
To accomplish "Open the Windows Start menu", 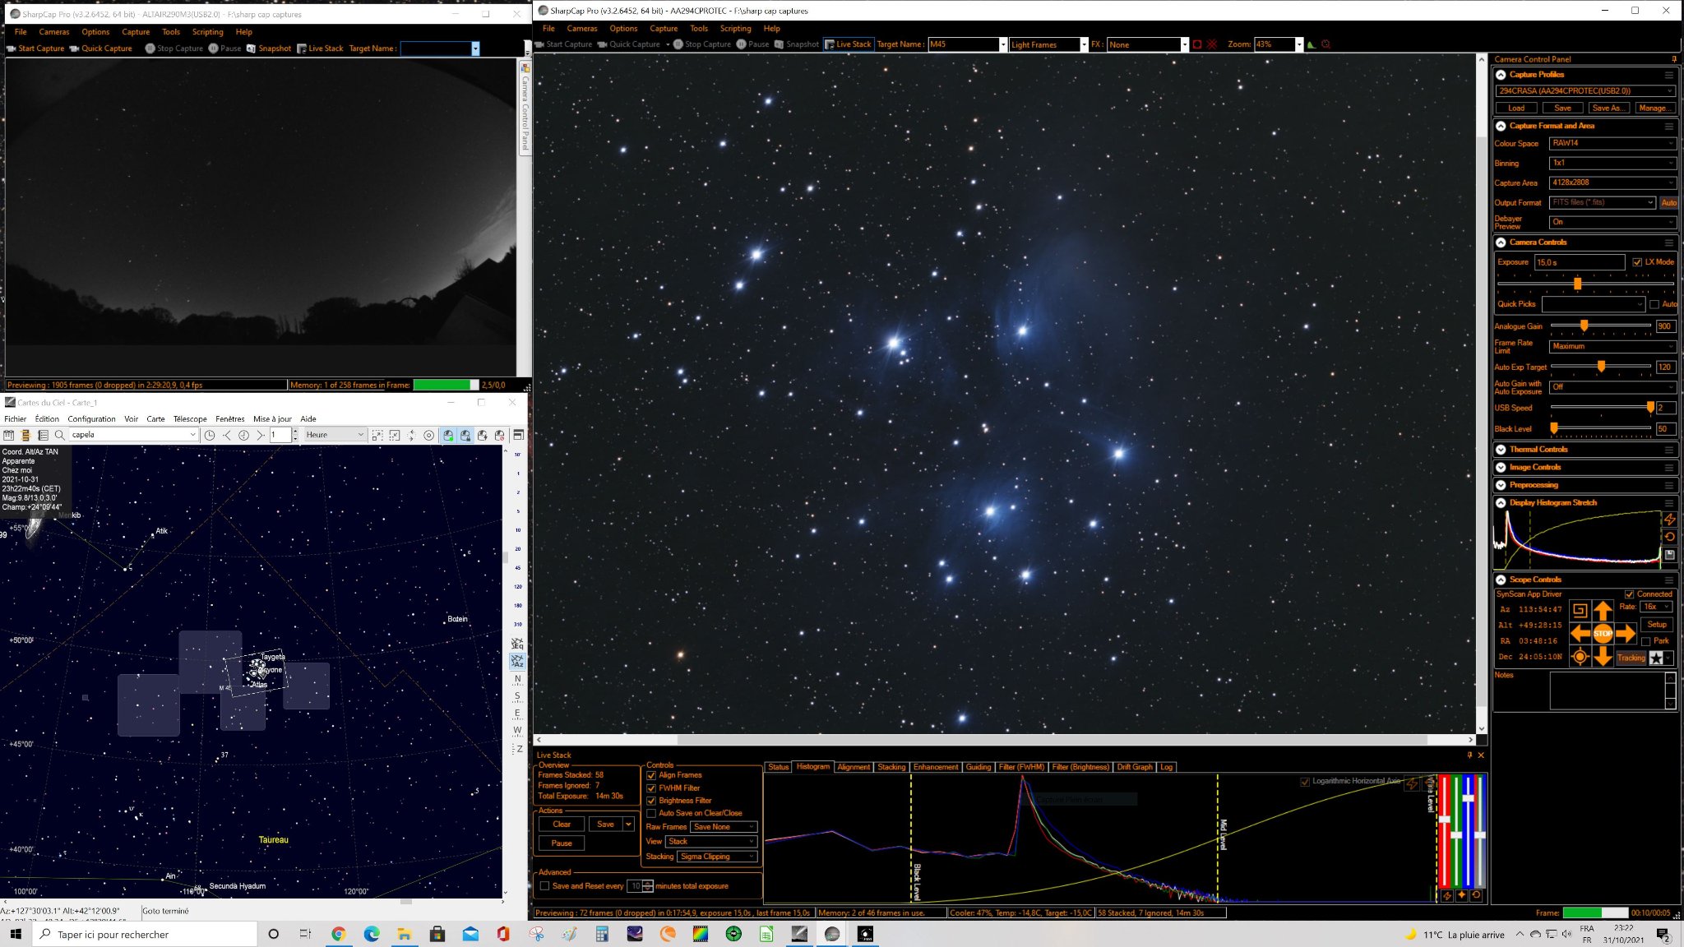I will click(15, 934).
